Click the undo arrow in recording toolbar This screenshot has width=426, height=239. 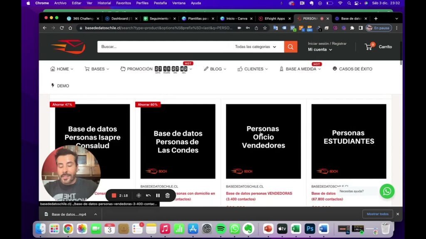coord(148,195)
